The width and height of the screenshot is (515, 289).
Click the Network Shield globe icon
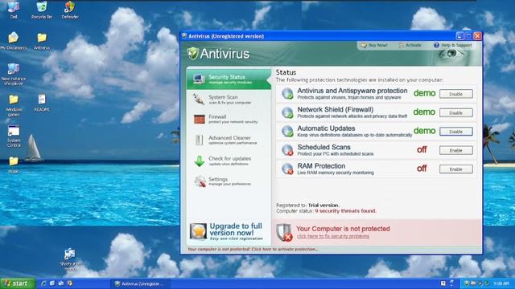[287, 112]
